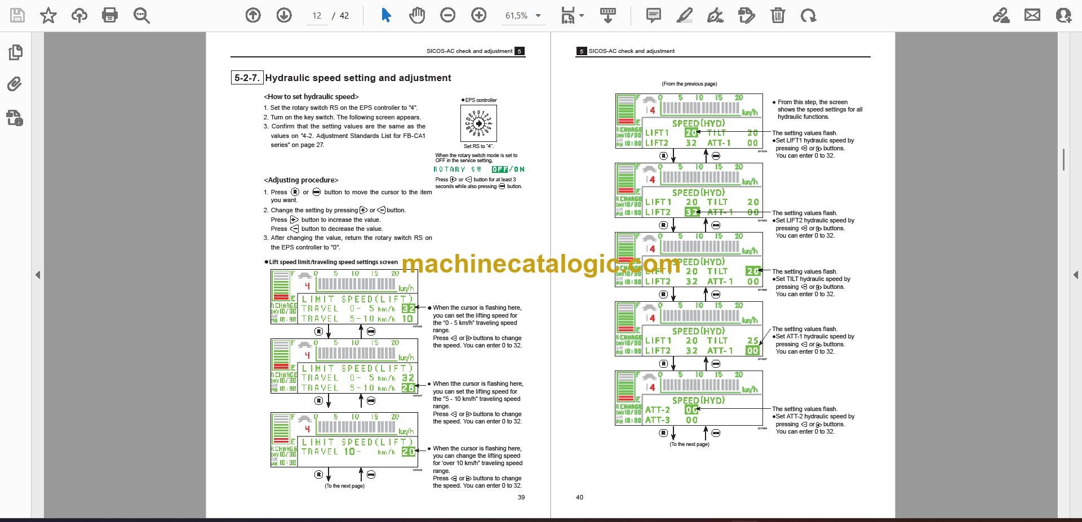Image resolution: width=1082 pixels, height=522 pixels.
Task: Zoom in with the plus button
Action: (x=479, y=15)
